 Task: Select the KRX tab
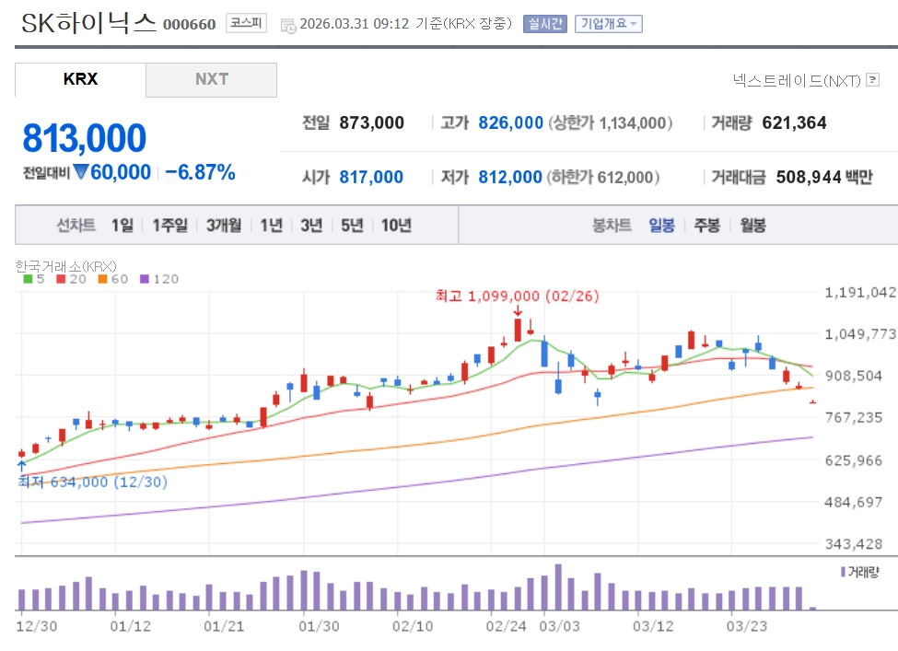click(x=80, y=79)
